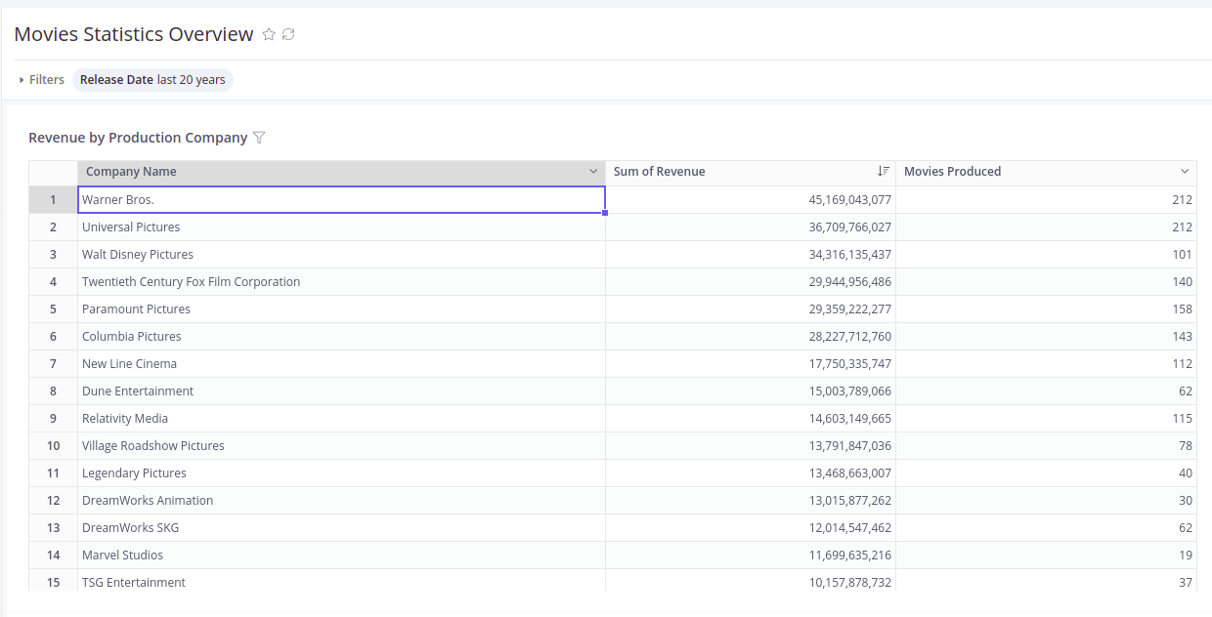Click revenue value 13,791,847,036

[751, 445]
